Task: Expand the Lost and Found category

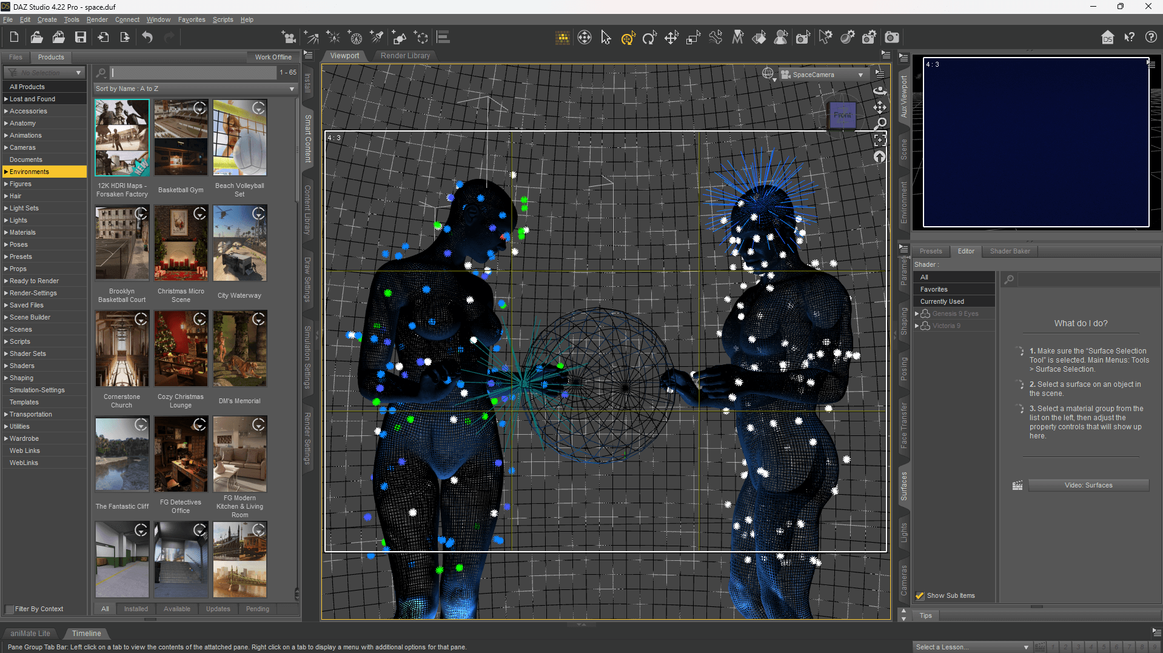Action: [x=6, y=99]
